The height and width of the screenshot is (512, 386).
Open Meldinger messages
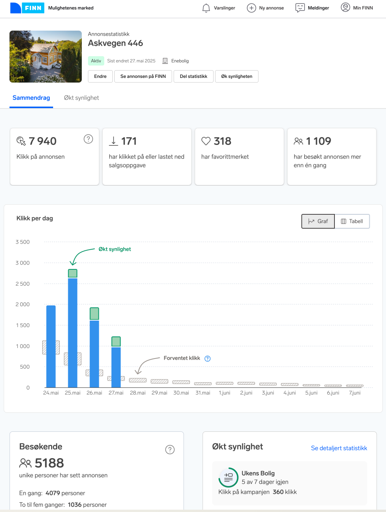coord(312,8)
